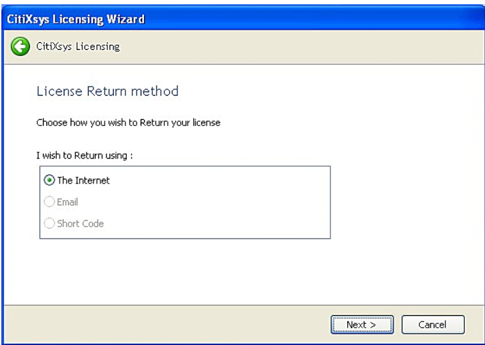Choose the Short Code radio button circle
Image resolution: width=485 pixels, height=345 pixels.
(49, 223)
